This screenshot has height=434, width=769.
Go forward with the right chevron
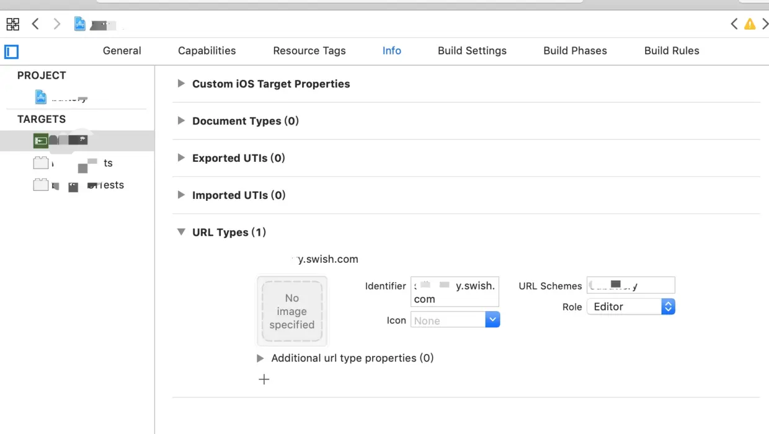[x=57, y=24]
